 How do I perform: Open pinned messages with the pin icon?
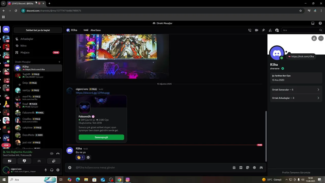point(263,30)
